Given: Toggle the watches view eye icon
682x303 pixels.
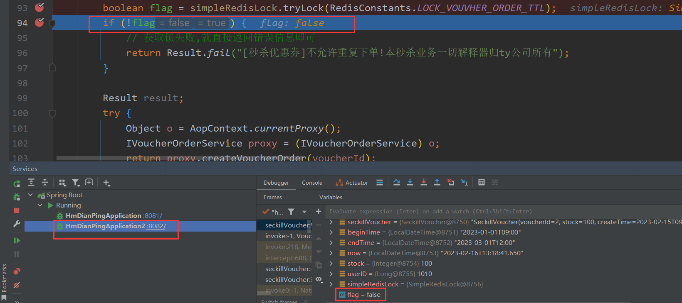Looking at the screenshot, I should (x=319, y=279).
